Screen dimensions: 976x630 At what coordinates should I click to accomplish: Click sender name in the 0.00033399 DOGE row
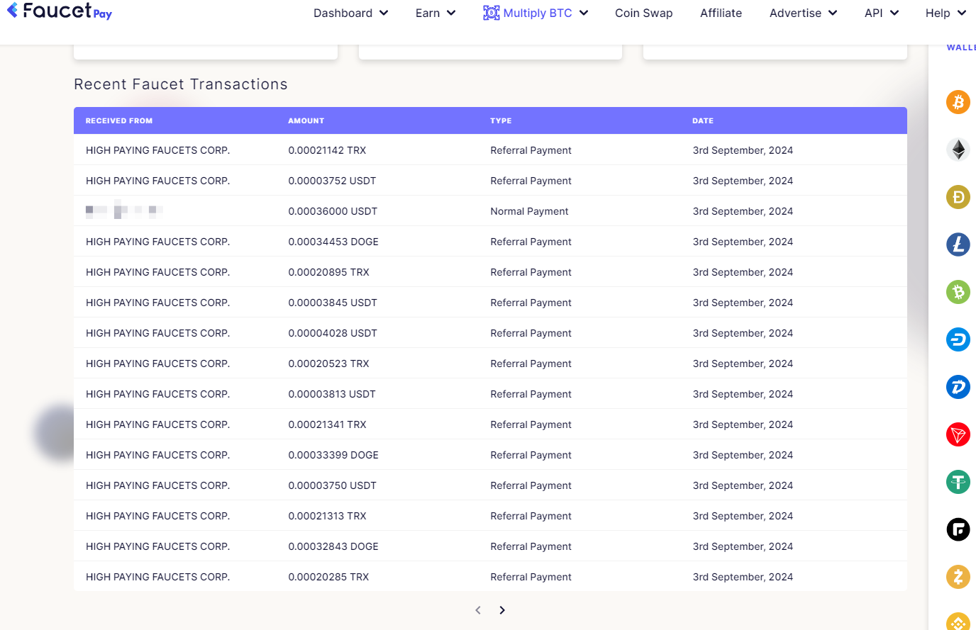(157, 455)
